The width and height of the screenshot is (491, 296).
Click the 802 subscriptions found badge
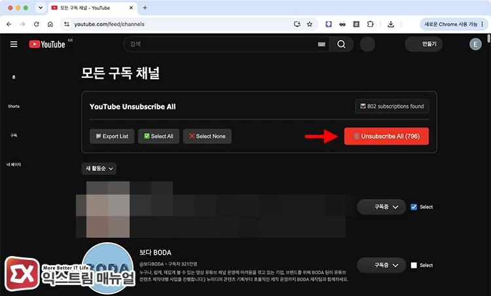tap(392, 107)
